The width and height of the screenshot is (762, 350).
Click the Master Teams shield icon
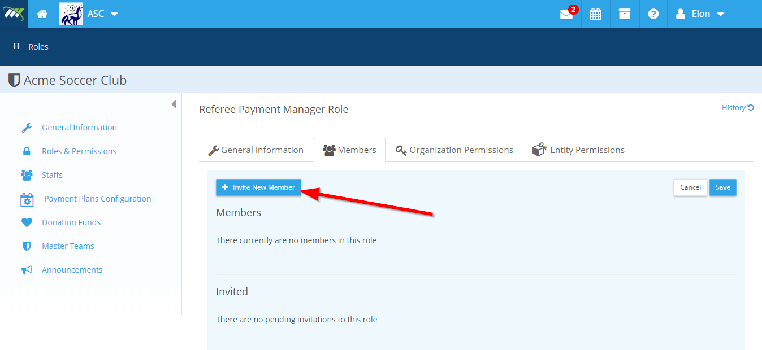point(27,246)
